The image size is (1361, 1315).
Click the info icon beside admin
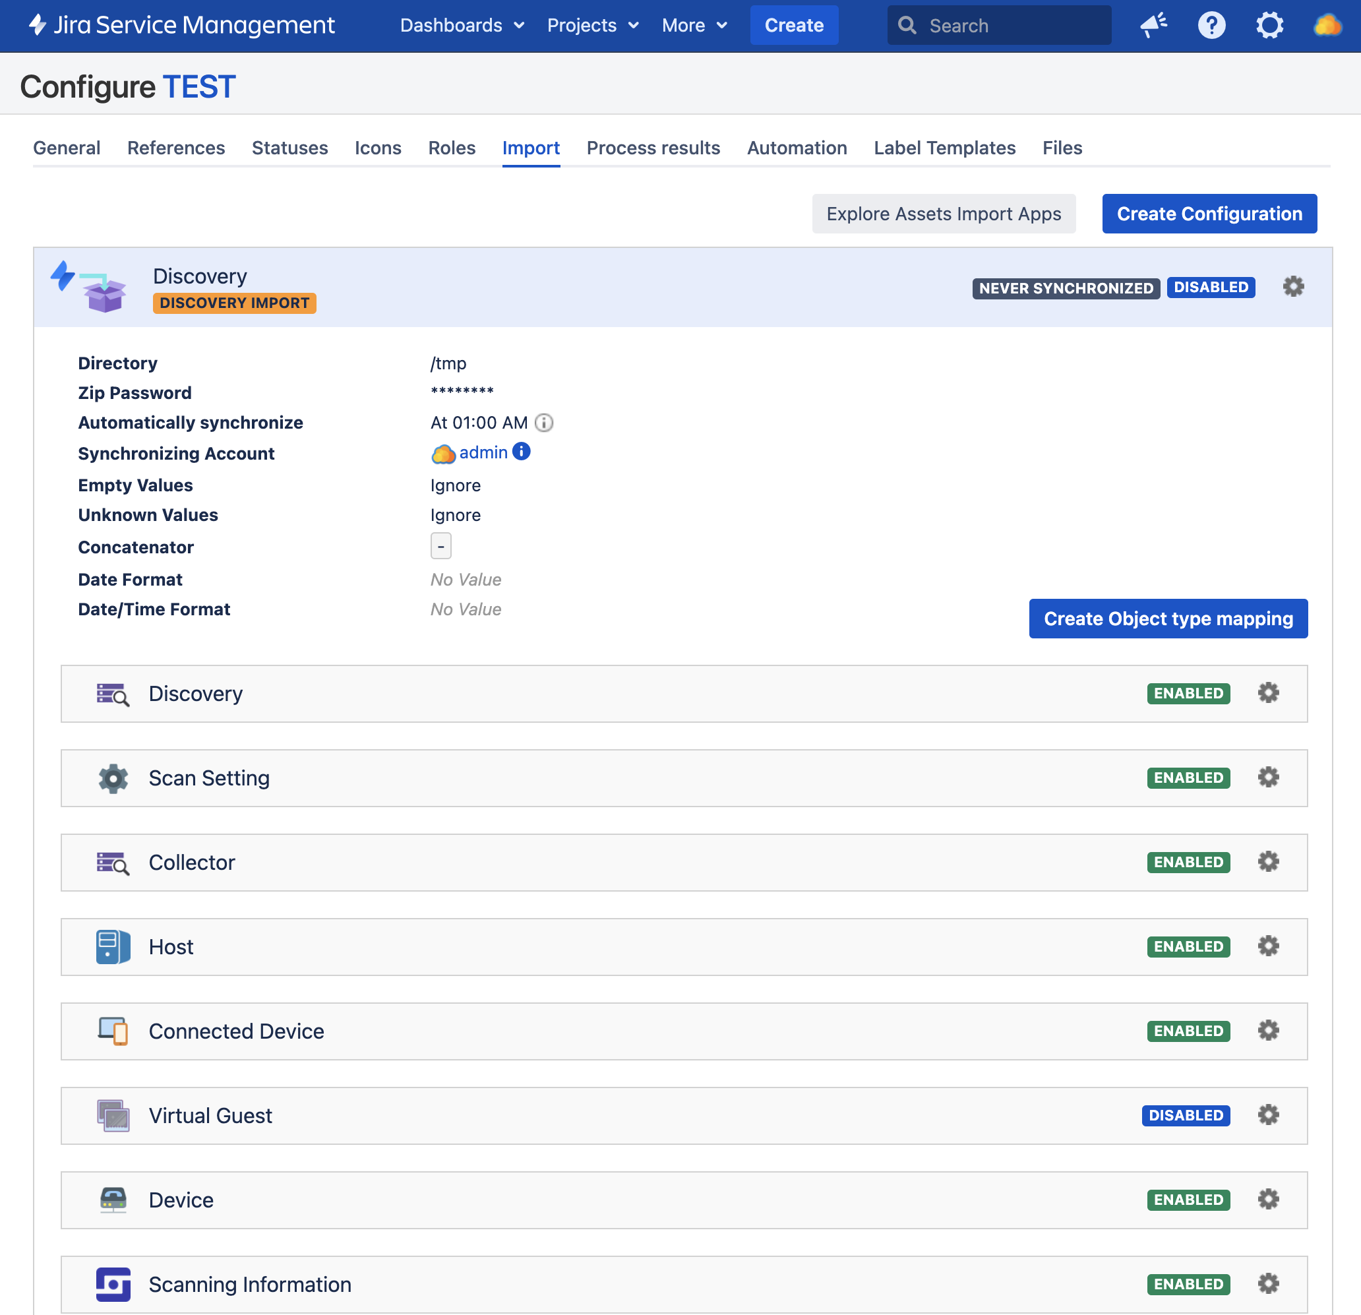tap(522, 451)
